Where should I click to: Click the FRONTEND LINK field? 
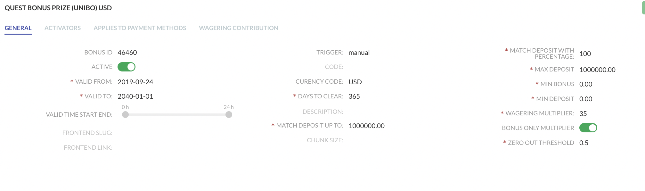pyautogui.click(x=144, y=147)
